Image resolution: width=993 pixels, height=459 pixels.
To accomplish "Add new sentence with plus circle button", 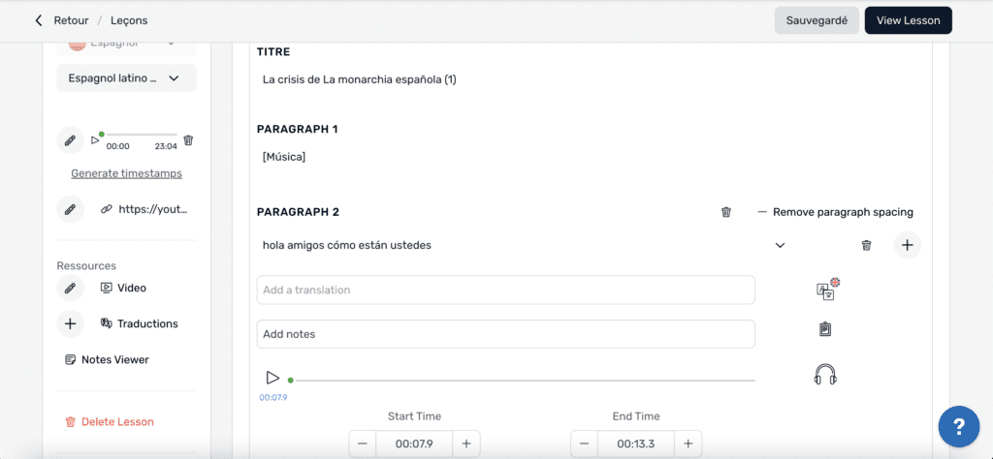I will (x=907, y=246).
